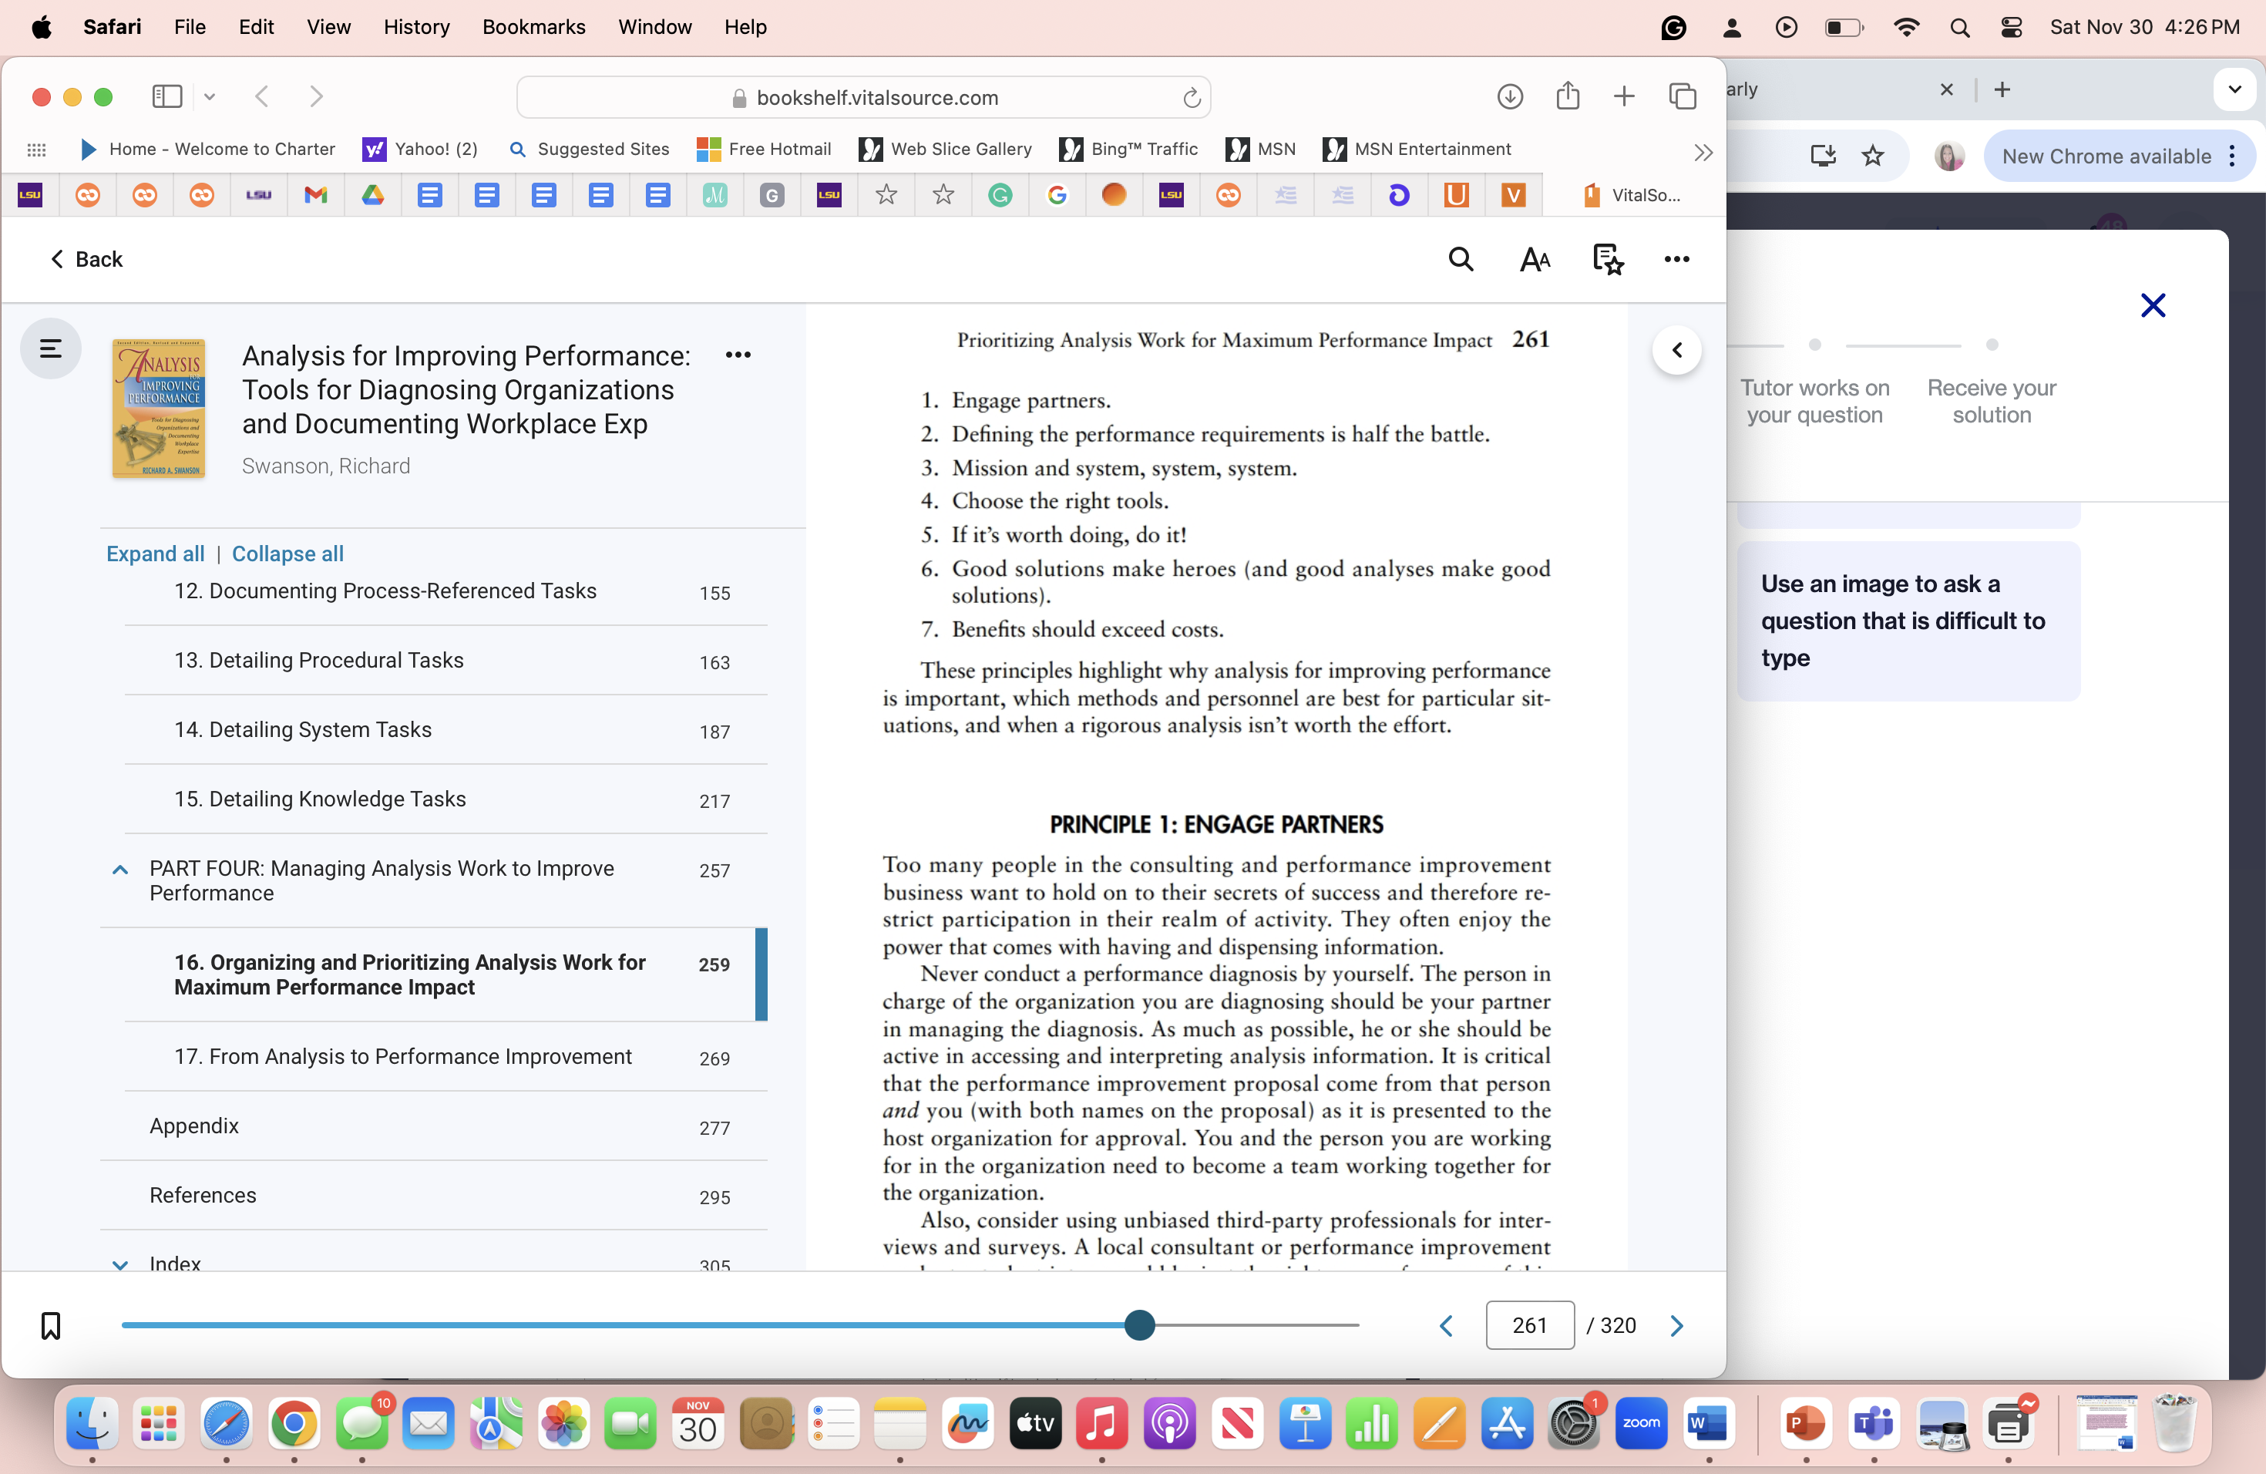
Task: Open Grammarly from the menu bar
Action: pyautogui.click(x=1674, y=27)
